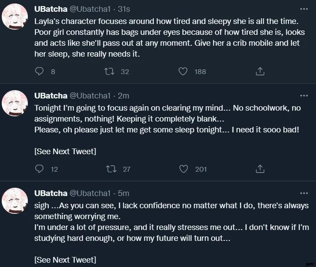Viewport: 316px width, 267px height.
Task: Reply to the Layla sleepy character tweet
Action: coord(40,71)
